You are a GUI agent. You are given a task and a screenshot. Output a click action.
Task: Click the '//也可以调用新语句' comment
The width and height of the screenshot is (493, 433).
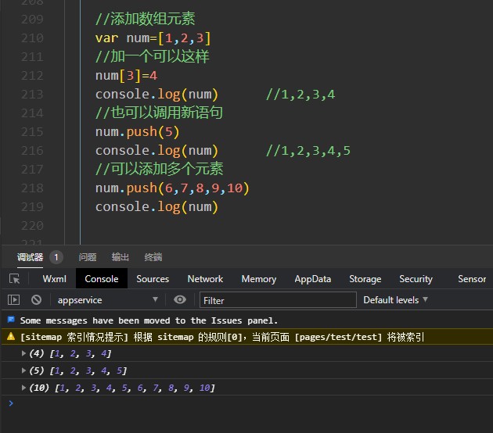pyautogui.click(x=159, y=113)
